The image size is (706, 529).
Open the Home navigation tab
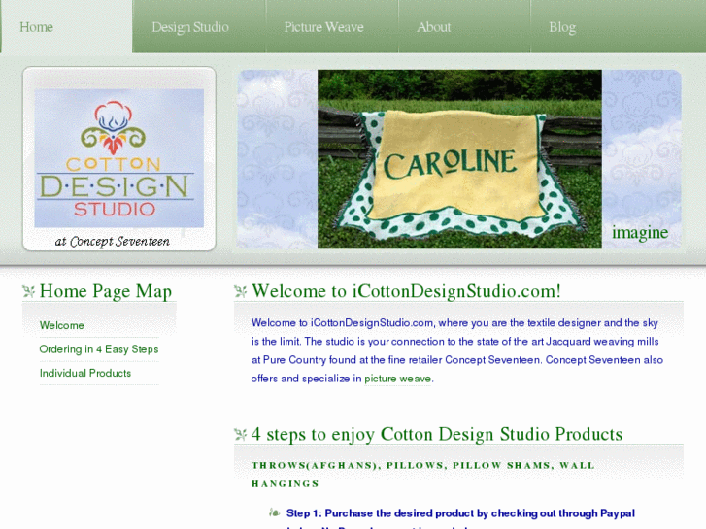67,26
